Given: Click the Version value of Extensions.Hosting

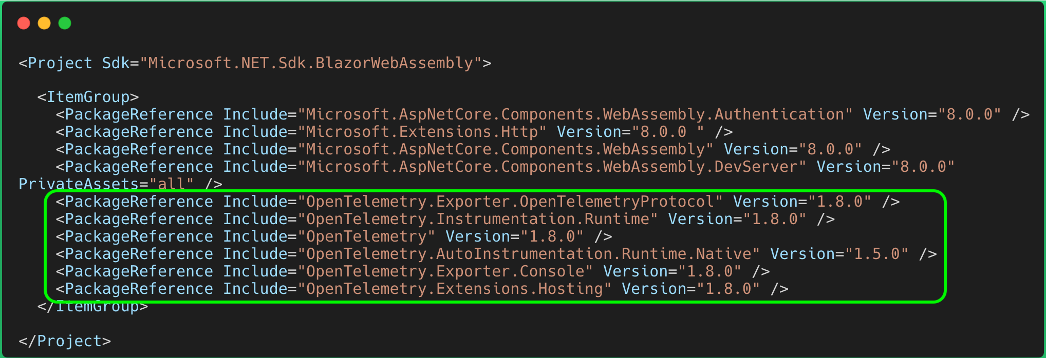Looking at the screenshot, I should [728, 289].
